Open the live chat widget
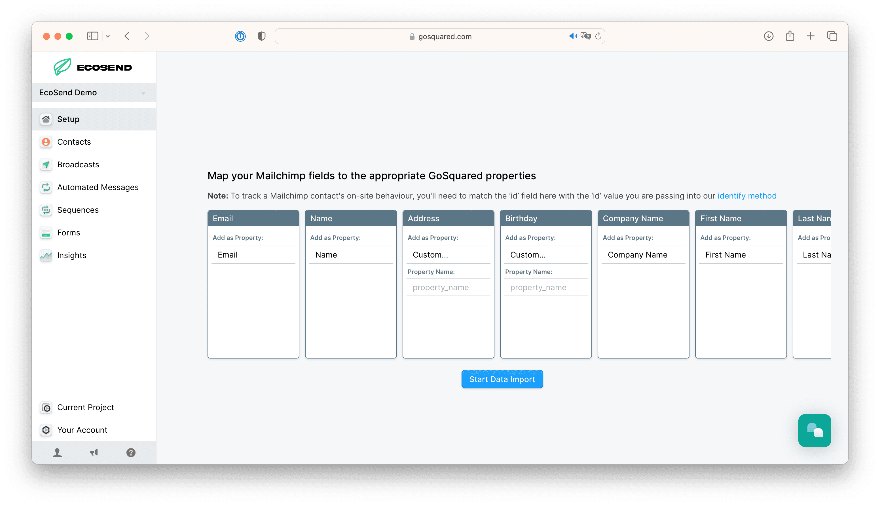The image size is (880, 506). (x=814, y=430)
